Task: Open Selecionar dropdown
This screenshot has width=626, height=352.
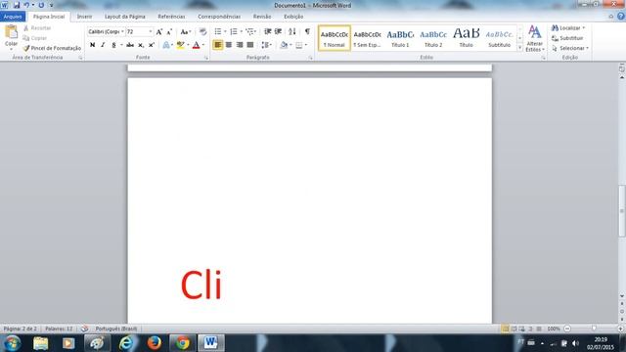Action: (x=570, y=48)
